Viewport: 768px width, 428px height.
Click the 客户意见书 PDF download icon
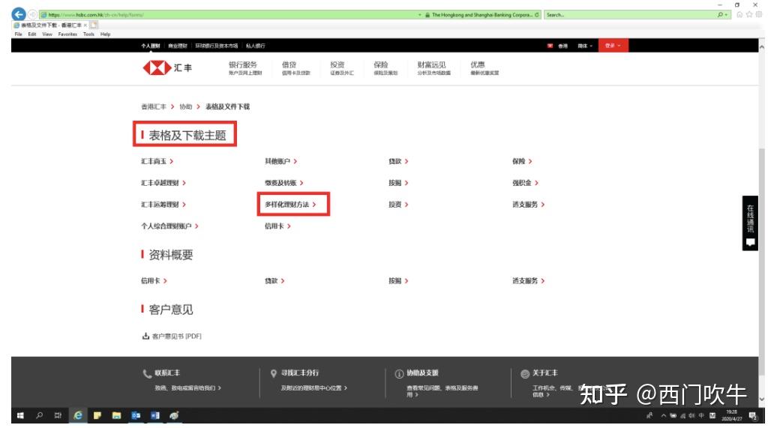tap(145, 336)
